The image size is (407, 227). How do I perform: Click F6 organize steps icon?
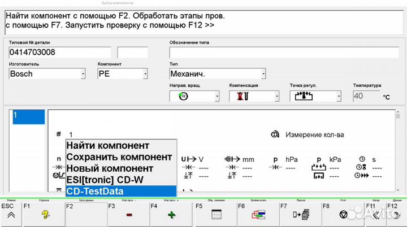[x=258, y=214]
